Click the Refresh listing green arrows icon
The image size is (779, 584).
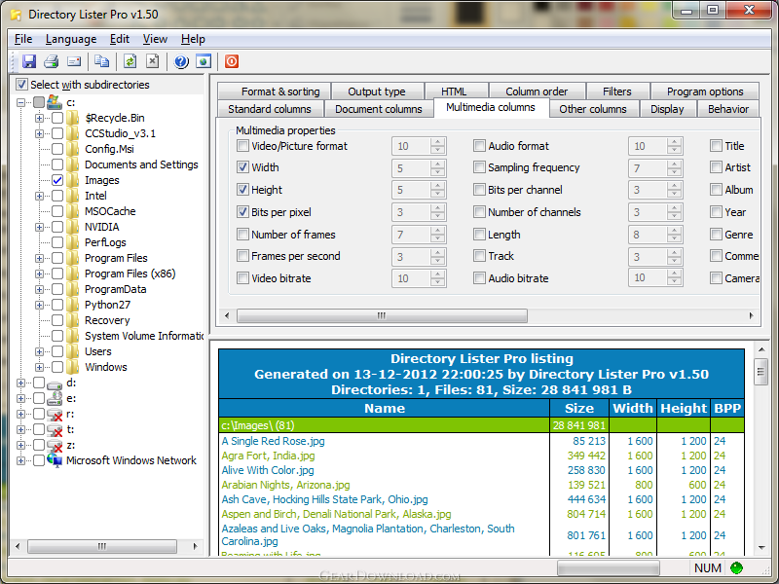(x=130, y=61)
